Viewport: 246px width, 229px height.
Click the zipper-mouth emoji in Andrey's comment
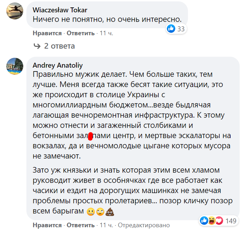(90, 212)
